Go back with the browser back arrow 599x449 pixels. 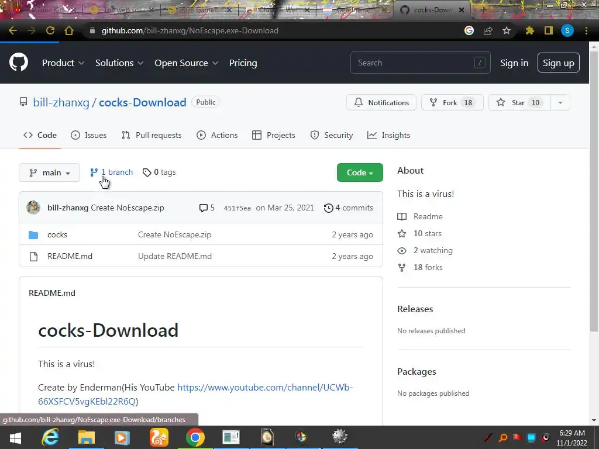[x=13, y=30]
